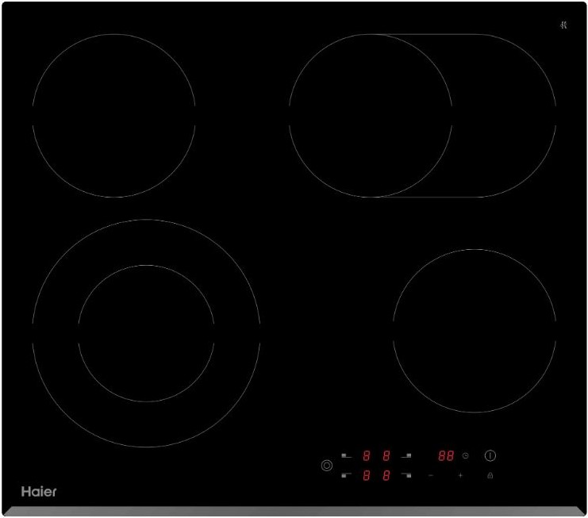Click the oval extension of the rear-right zone
This screenshot has height=518, width=588.
[505, 116]
